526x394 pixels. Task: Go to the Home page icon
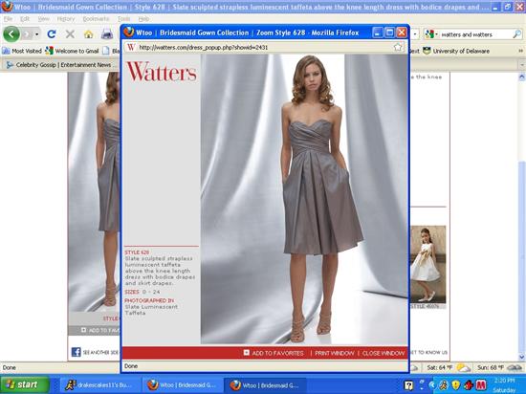coord(88,33)
